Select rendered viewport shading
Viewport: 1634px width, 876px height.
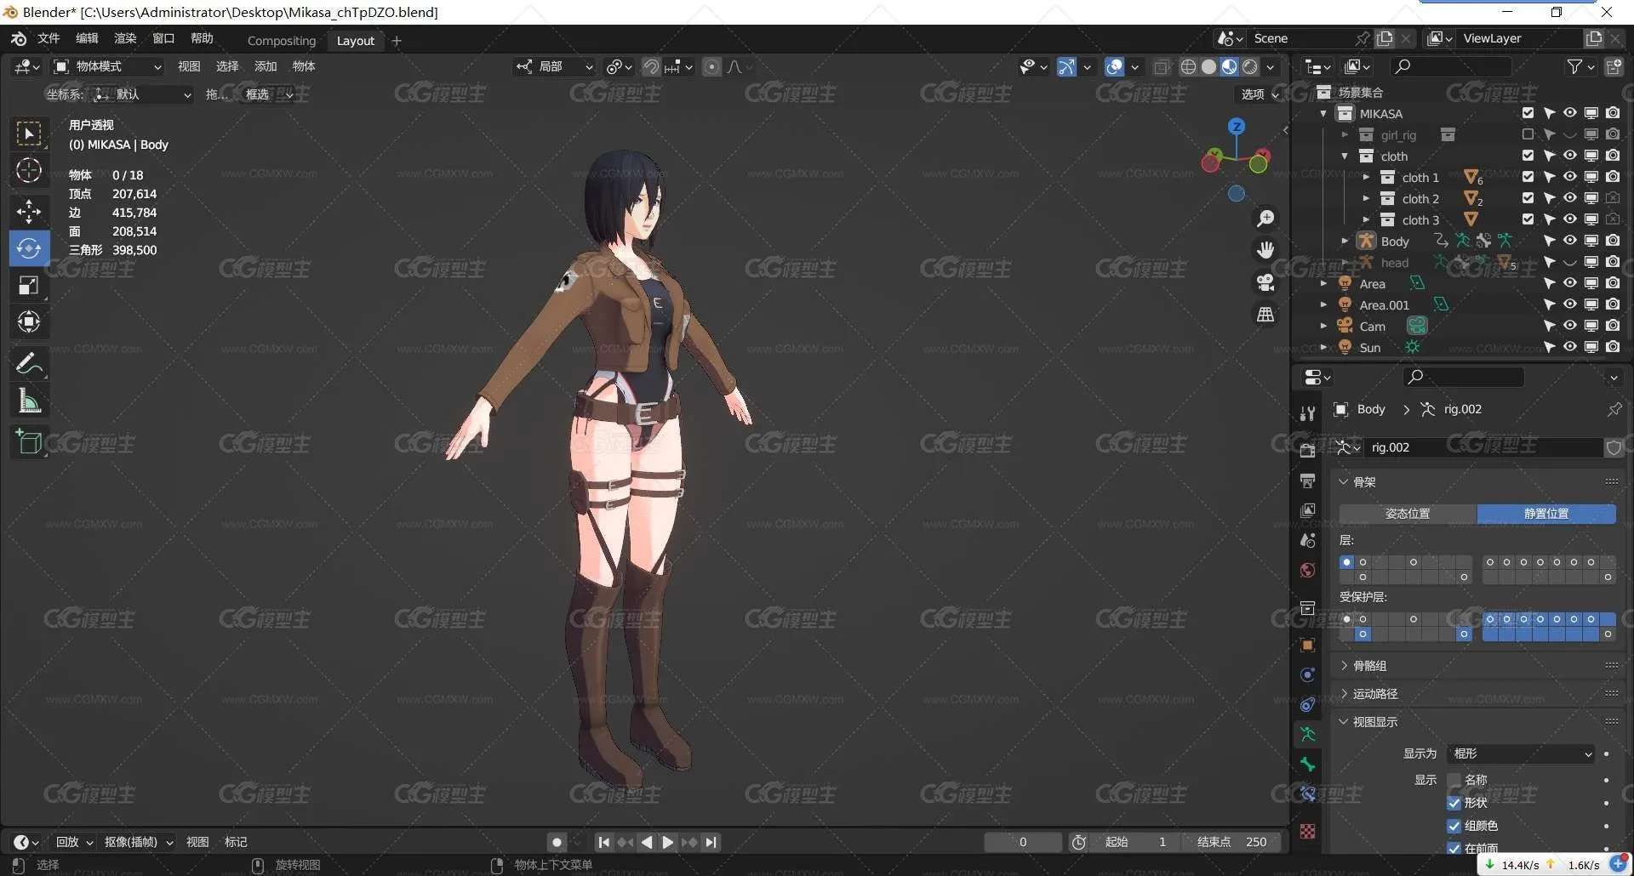pyautogui.click(x=1250, y=66)
